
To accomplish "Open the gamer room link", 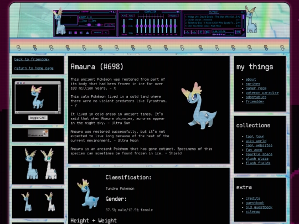I will point(256,88).
